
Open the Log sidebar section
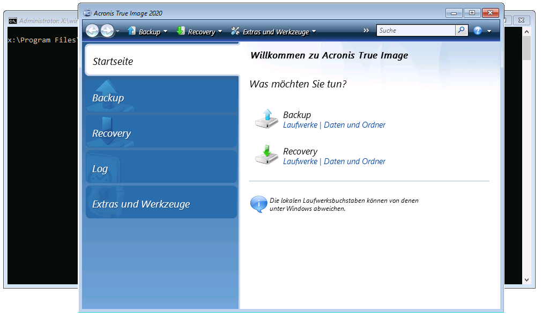pos(161,167)
